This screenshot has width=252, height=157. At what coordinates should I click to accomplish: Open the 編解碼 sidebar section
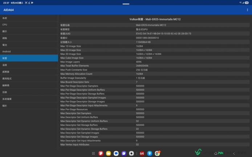29,86
